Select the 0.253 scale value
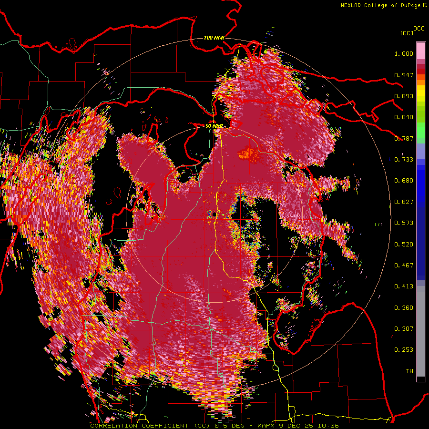 pyautogui.click(x=404, y=350)
